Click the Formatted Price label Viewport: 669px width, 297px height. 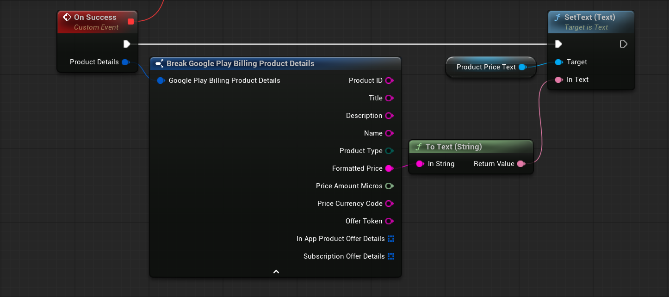click(357, 168)
